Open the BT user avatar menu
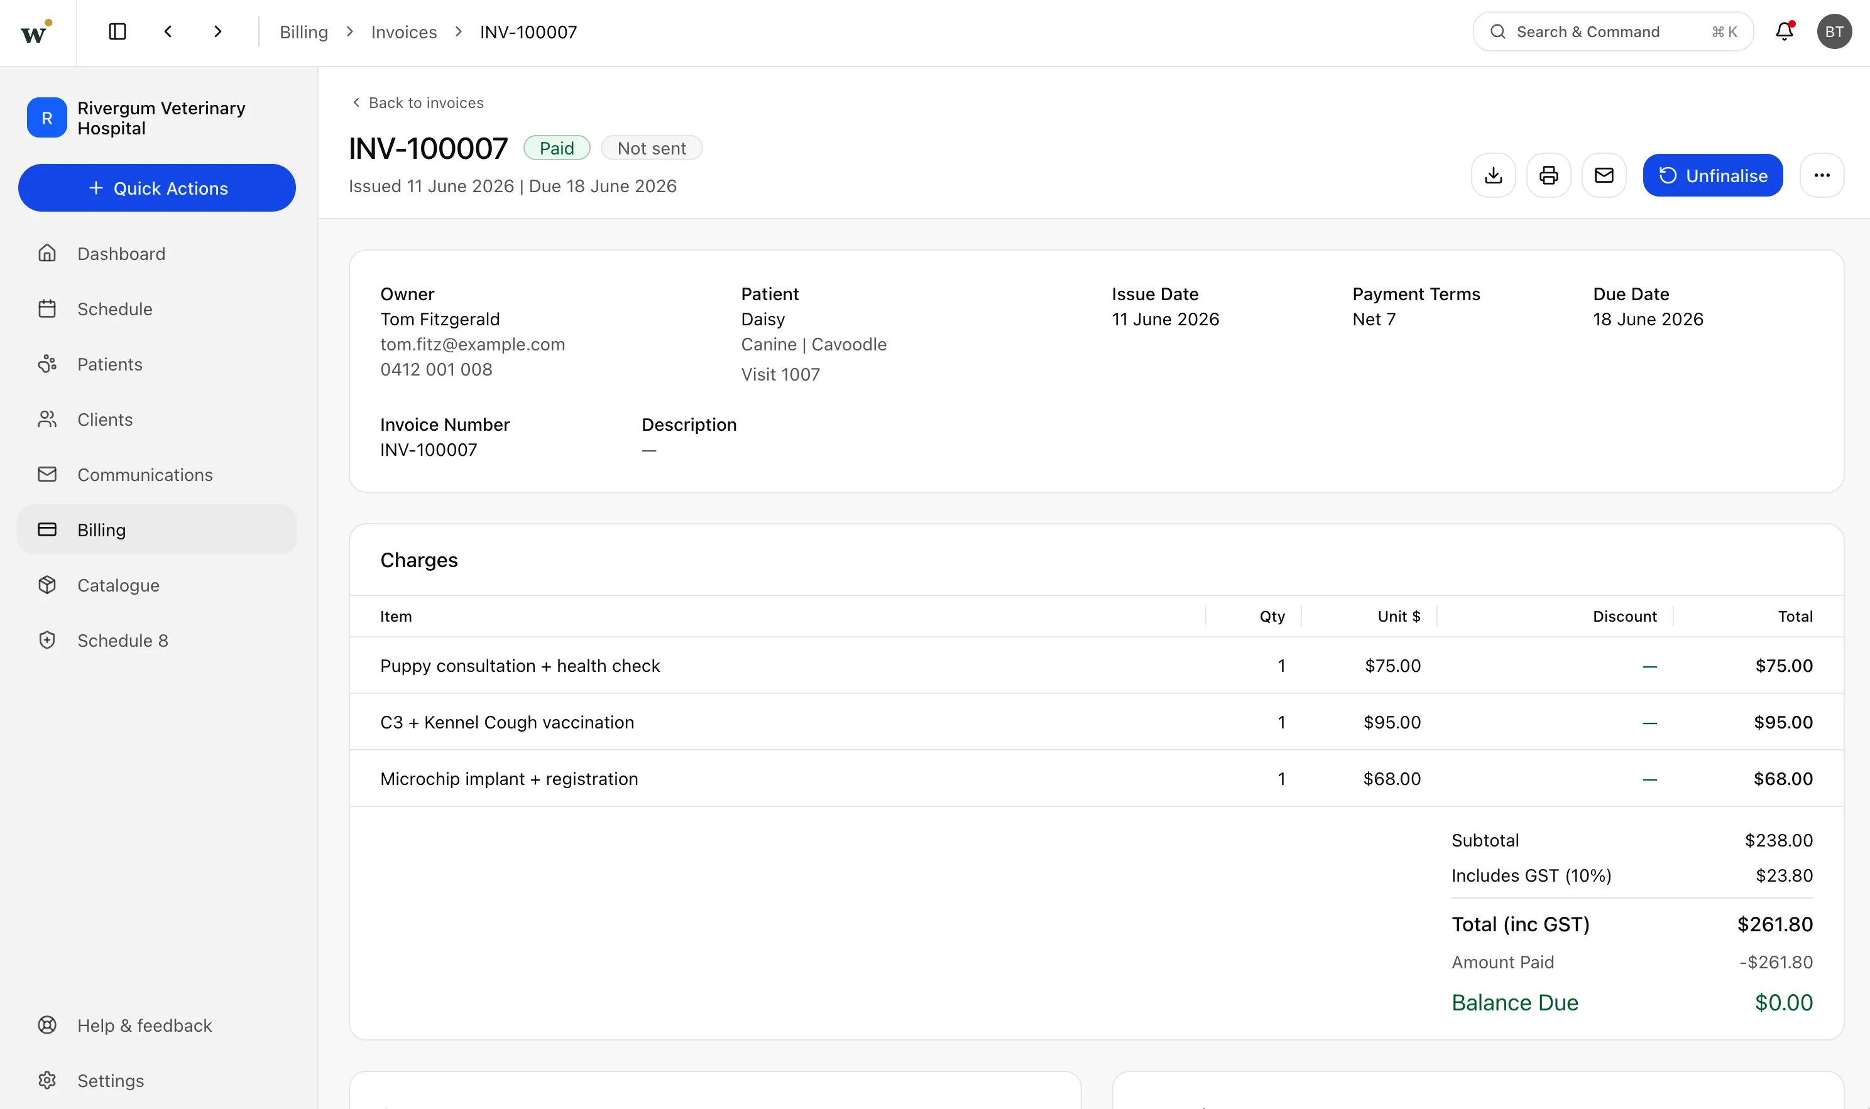This screenshot has width=1870, height=1109. 1834,31
